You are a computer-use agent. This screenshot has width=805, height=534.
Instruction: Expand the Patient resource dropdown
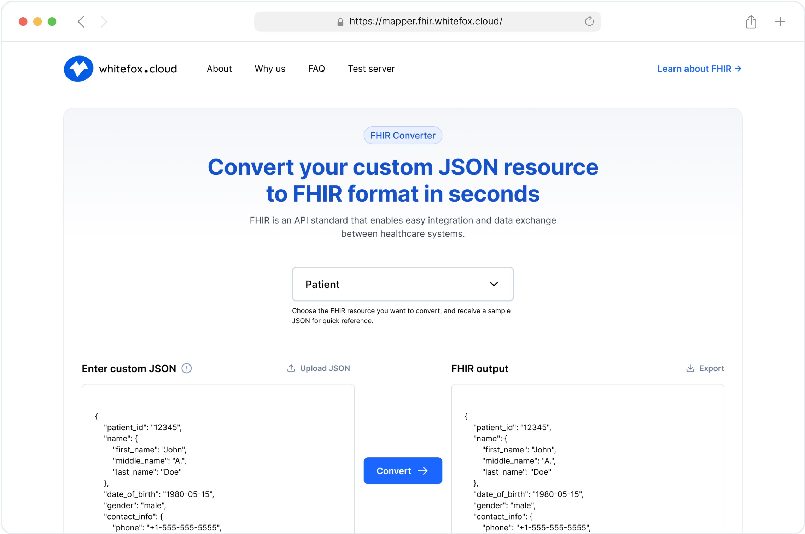click(403, 284)
